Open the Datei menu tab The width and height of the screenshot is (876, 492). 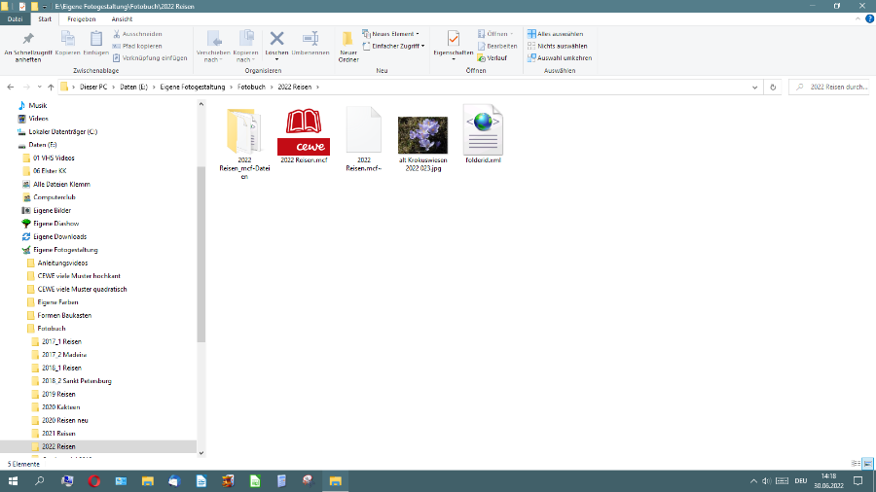click(16, 18)
